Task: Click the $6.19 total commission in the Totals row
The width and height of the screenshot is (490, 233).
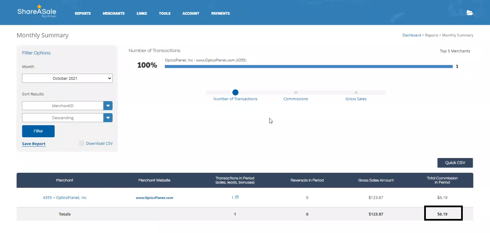Action: 442,214
